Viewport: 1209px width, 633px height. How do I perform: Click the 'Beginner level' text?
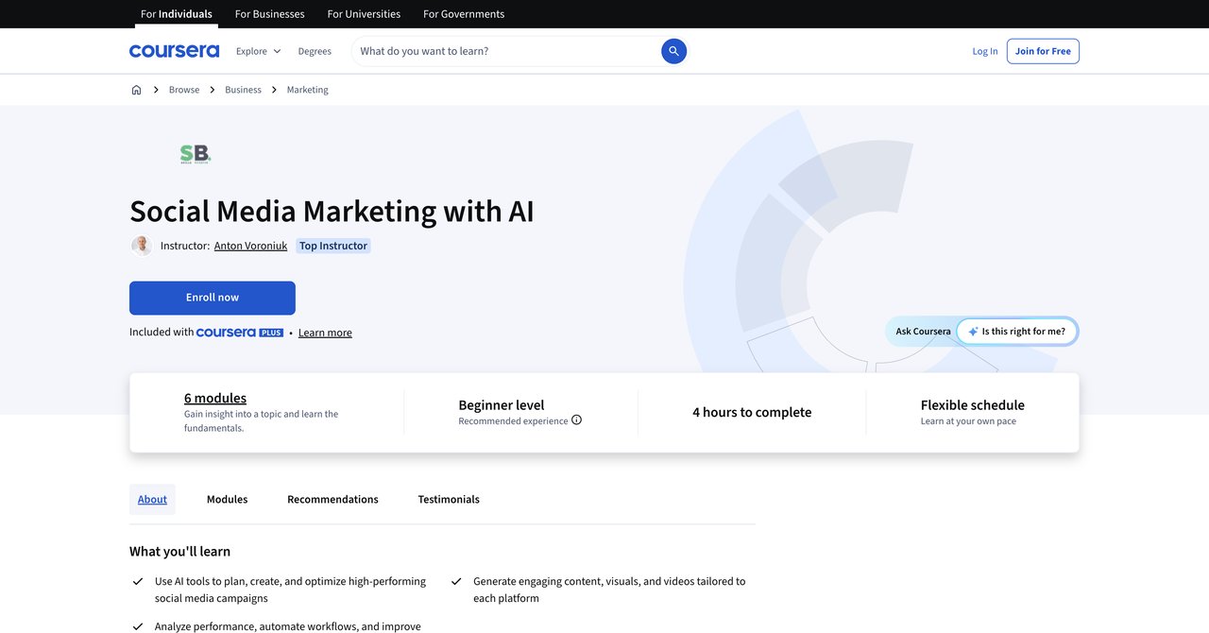tap(502, 404)
